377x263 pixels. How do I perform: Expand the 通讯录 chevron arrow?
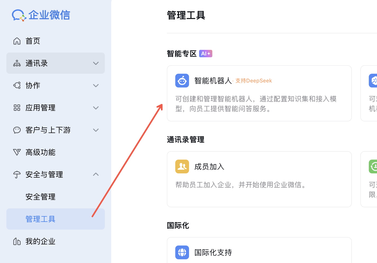coord(96,63)
